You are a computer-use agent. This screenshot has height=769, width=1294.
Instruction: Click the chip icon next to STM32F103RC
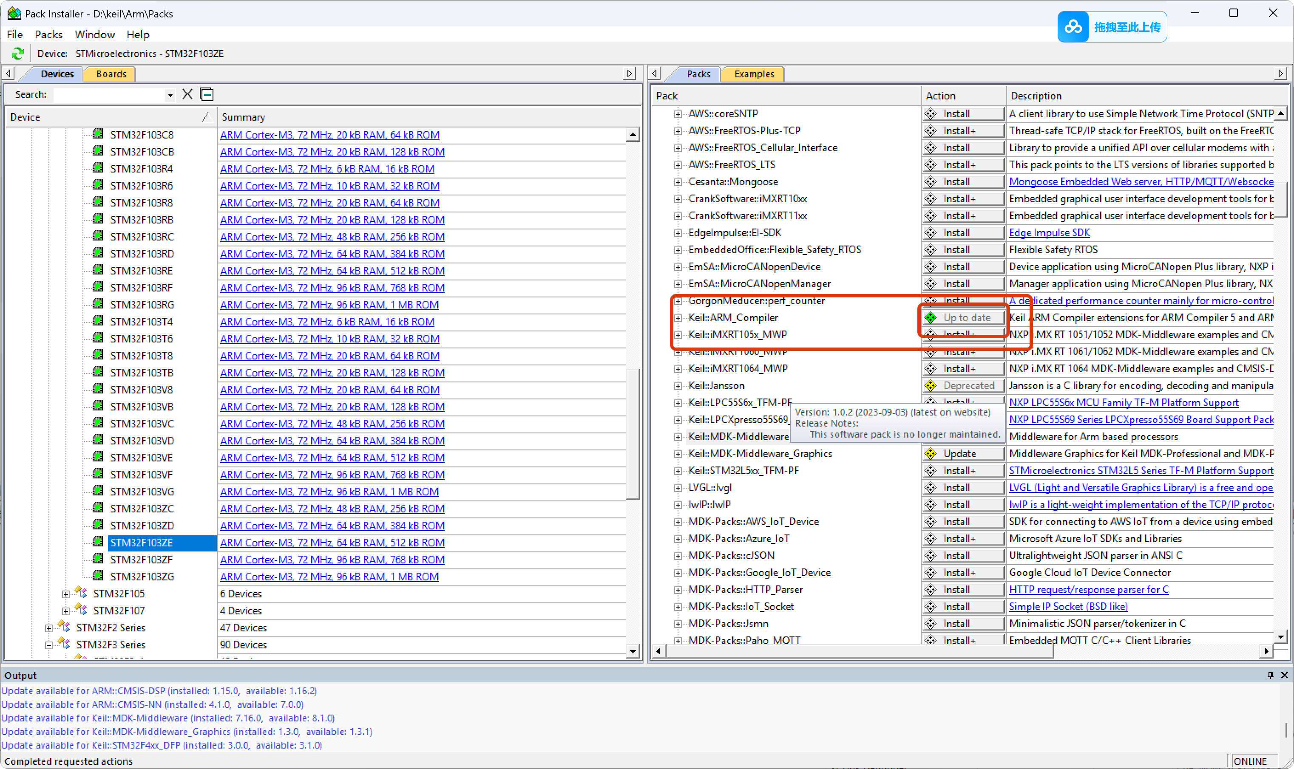97,236
